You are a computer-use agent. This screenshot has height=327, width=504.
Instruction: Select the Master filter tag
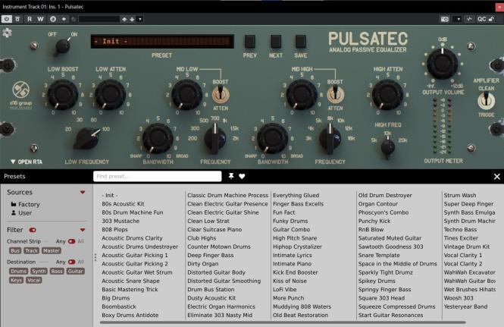(x=52, y=250)
